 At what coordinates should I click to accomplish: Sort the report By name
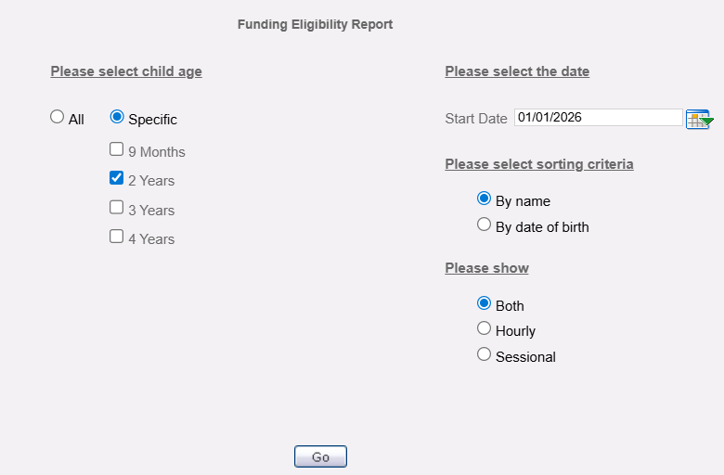pos(484,199)
